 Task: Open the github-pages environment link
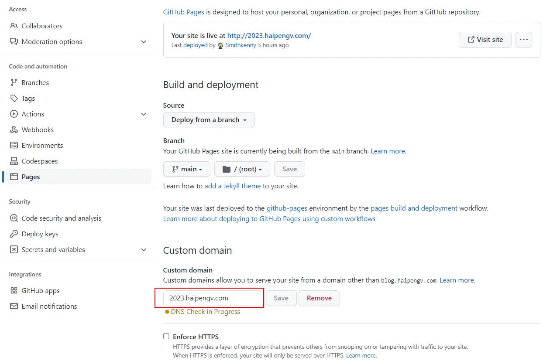[x=287, y=208]
